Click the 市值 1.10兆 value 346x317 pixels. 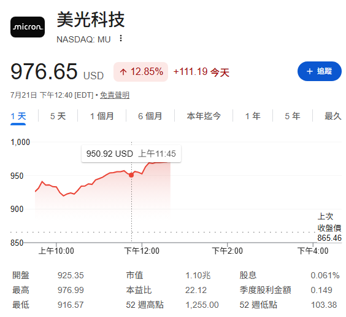click(198, 275)
